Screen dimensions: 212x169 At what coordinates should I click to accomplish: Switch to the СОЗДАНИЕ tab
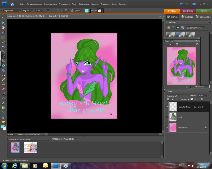coord(188,11)
